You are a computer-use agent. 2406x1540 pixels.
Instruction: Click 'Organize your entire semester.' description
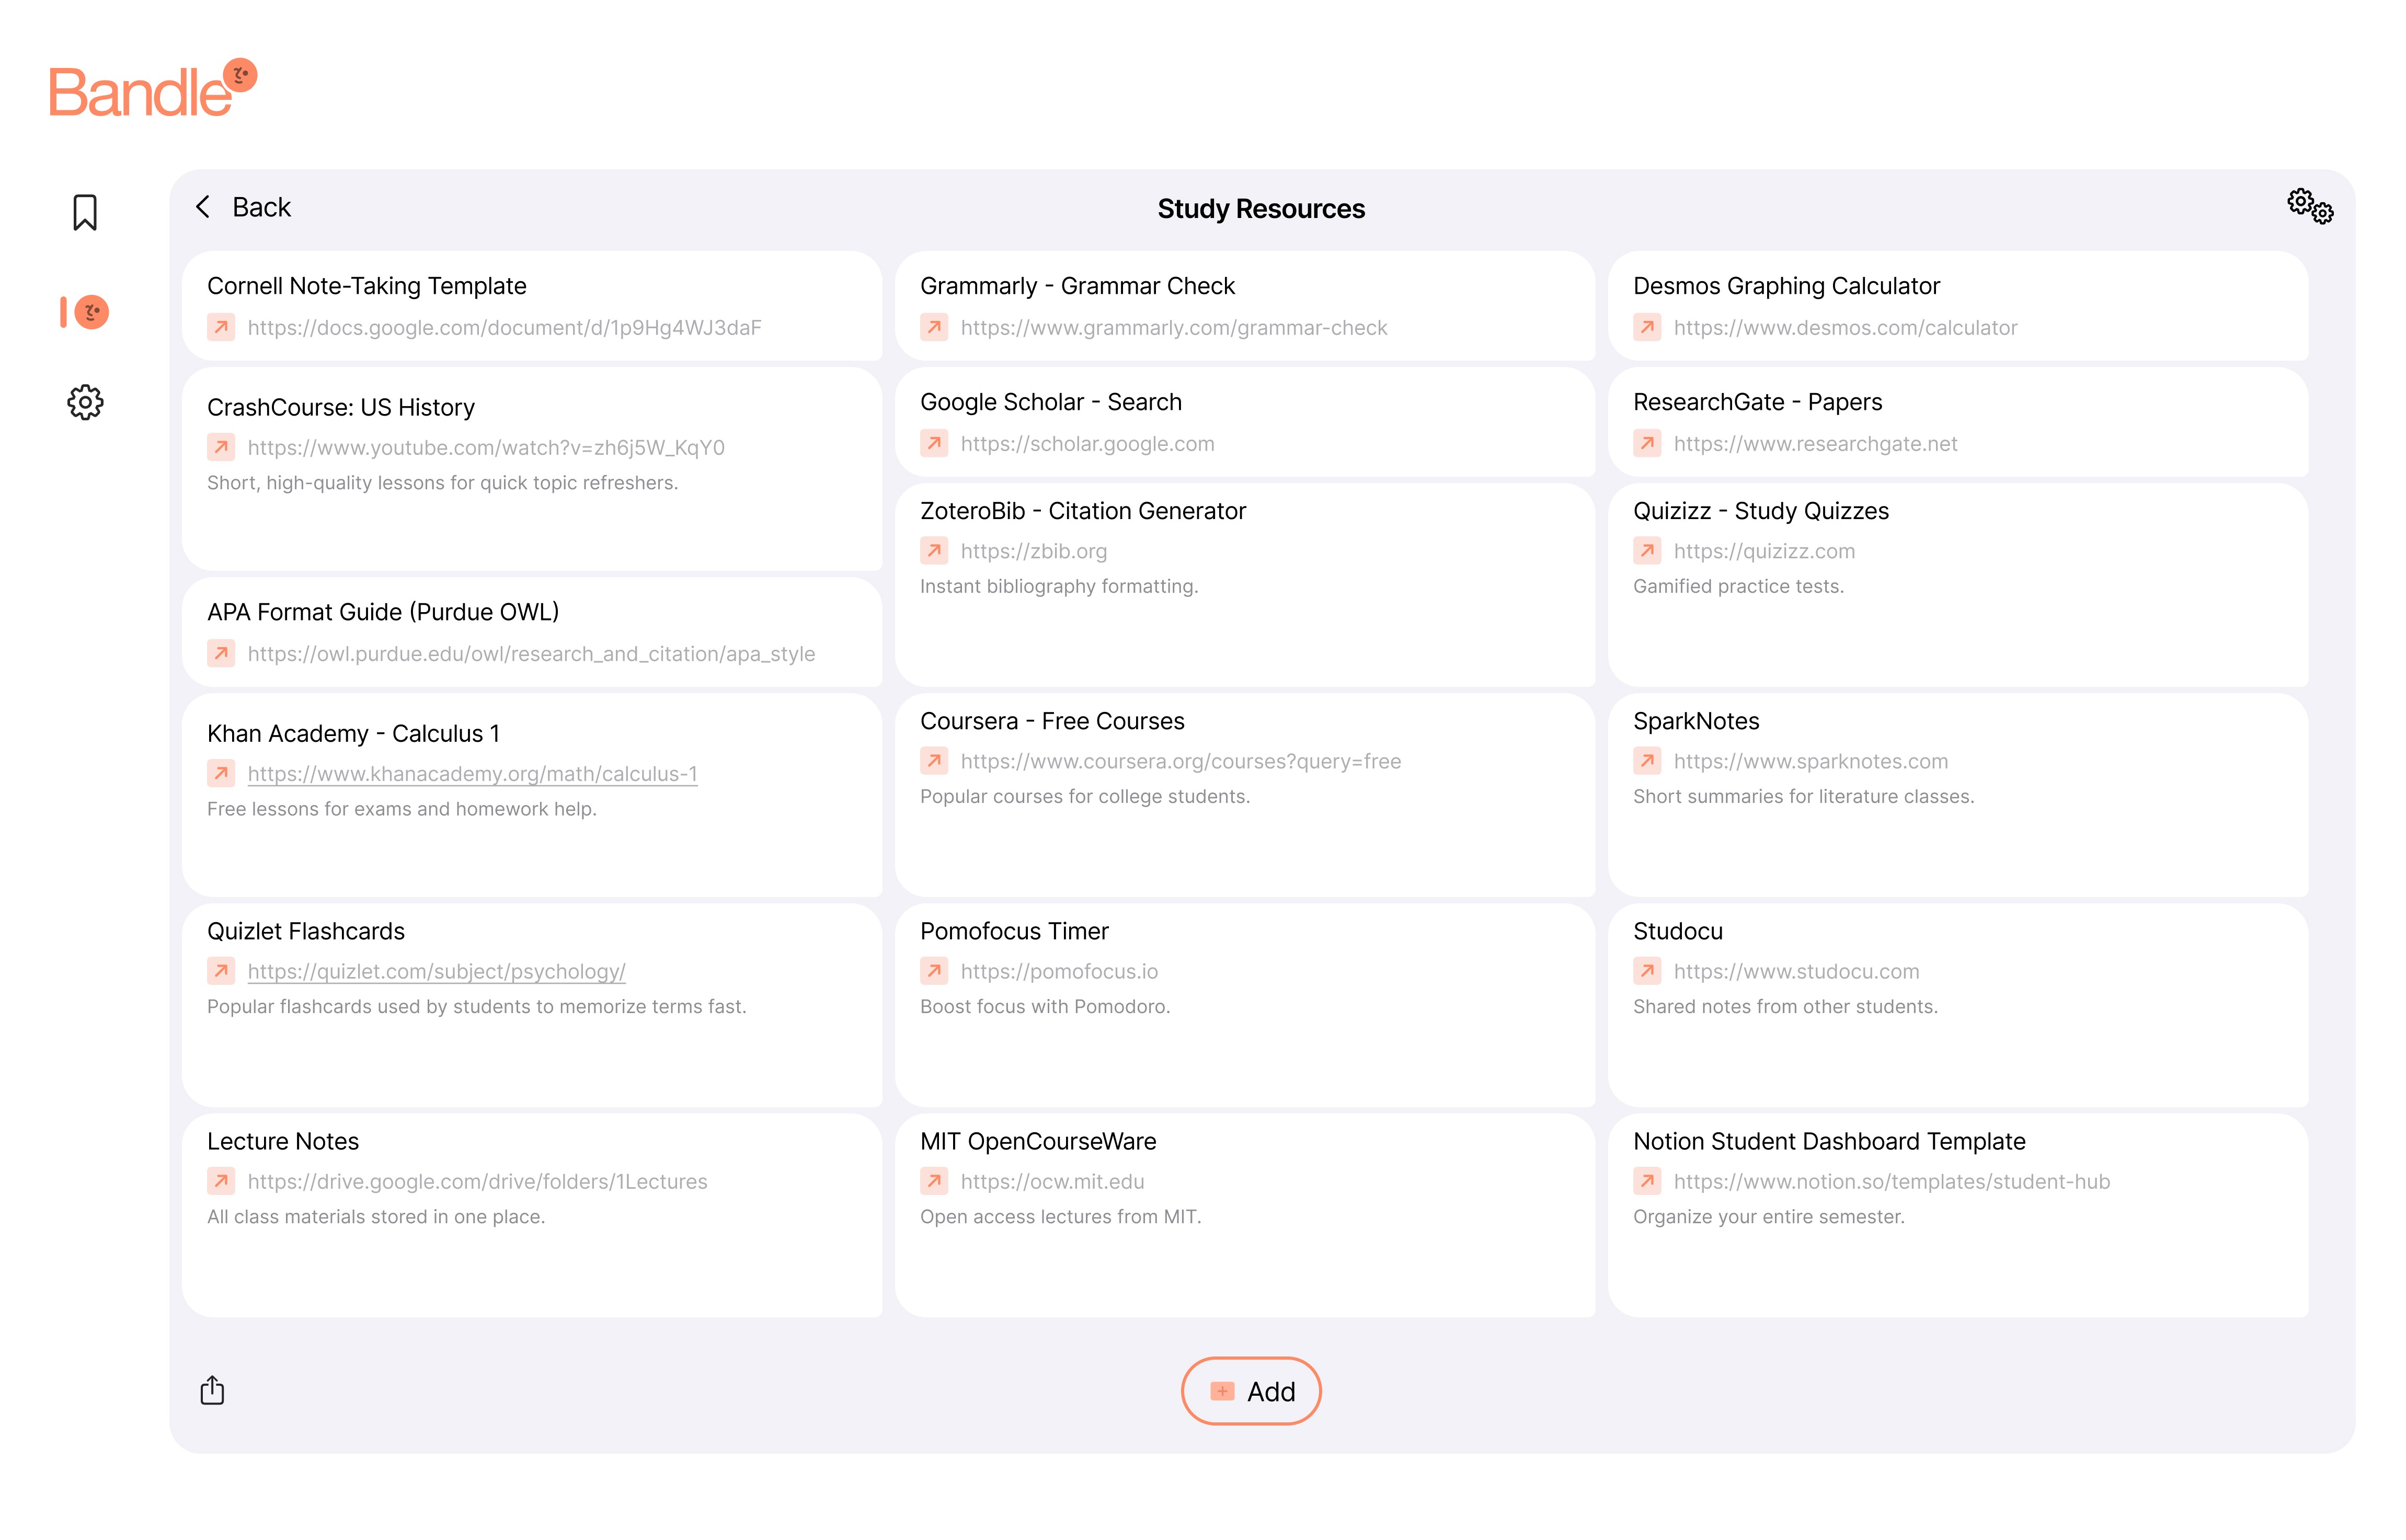pos(1768,1217)
